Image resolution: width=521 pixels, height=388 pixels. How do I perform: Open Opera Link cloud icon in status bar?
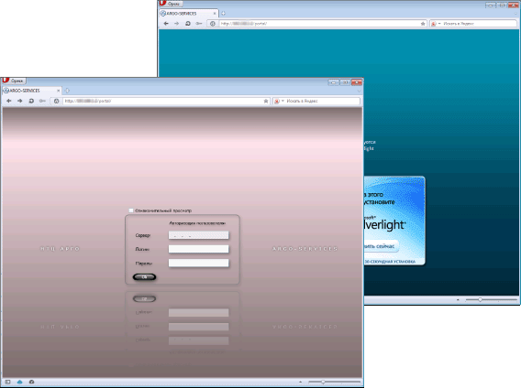(x=19, y=382)
